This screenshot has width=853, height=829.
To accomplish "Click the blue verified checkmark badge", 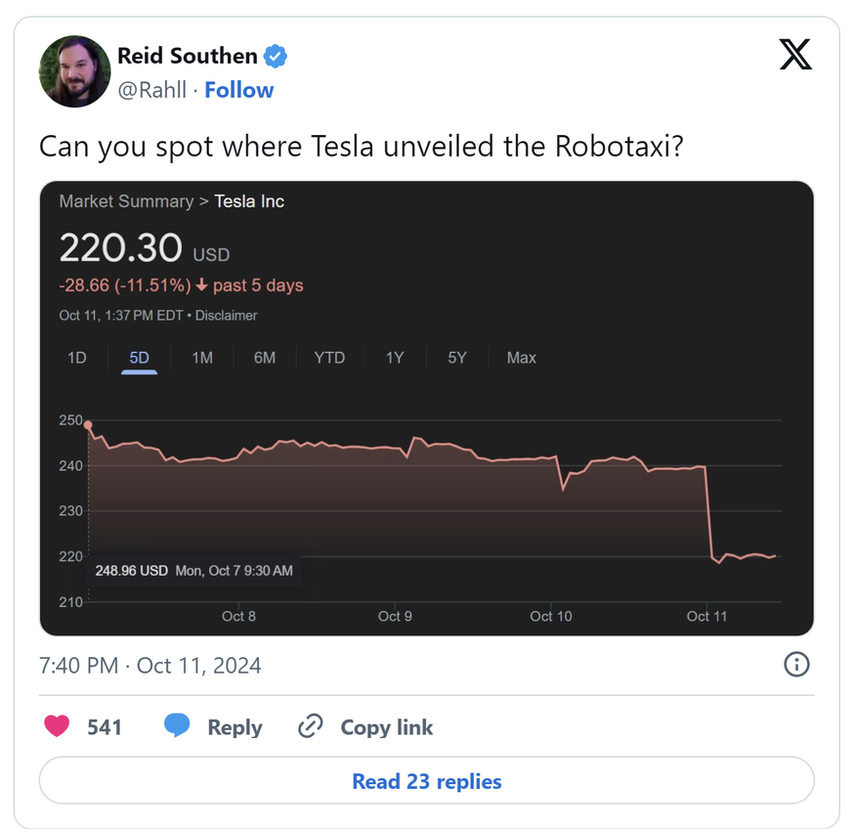I will (x=277, y=56).
